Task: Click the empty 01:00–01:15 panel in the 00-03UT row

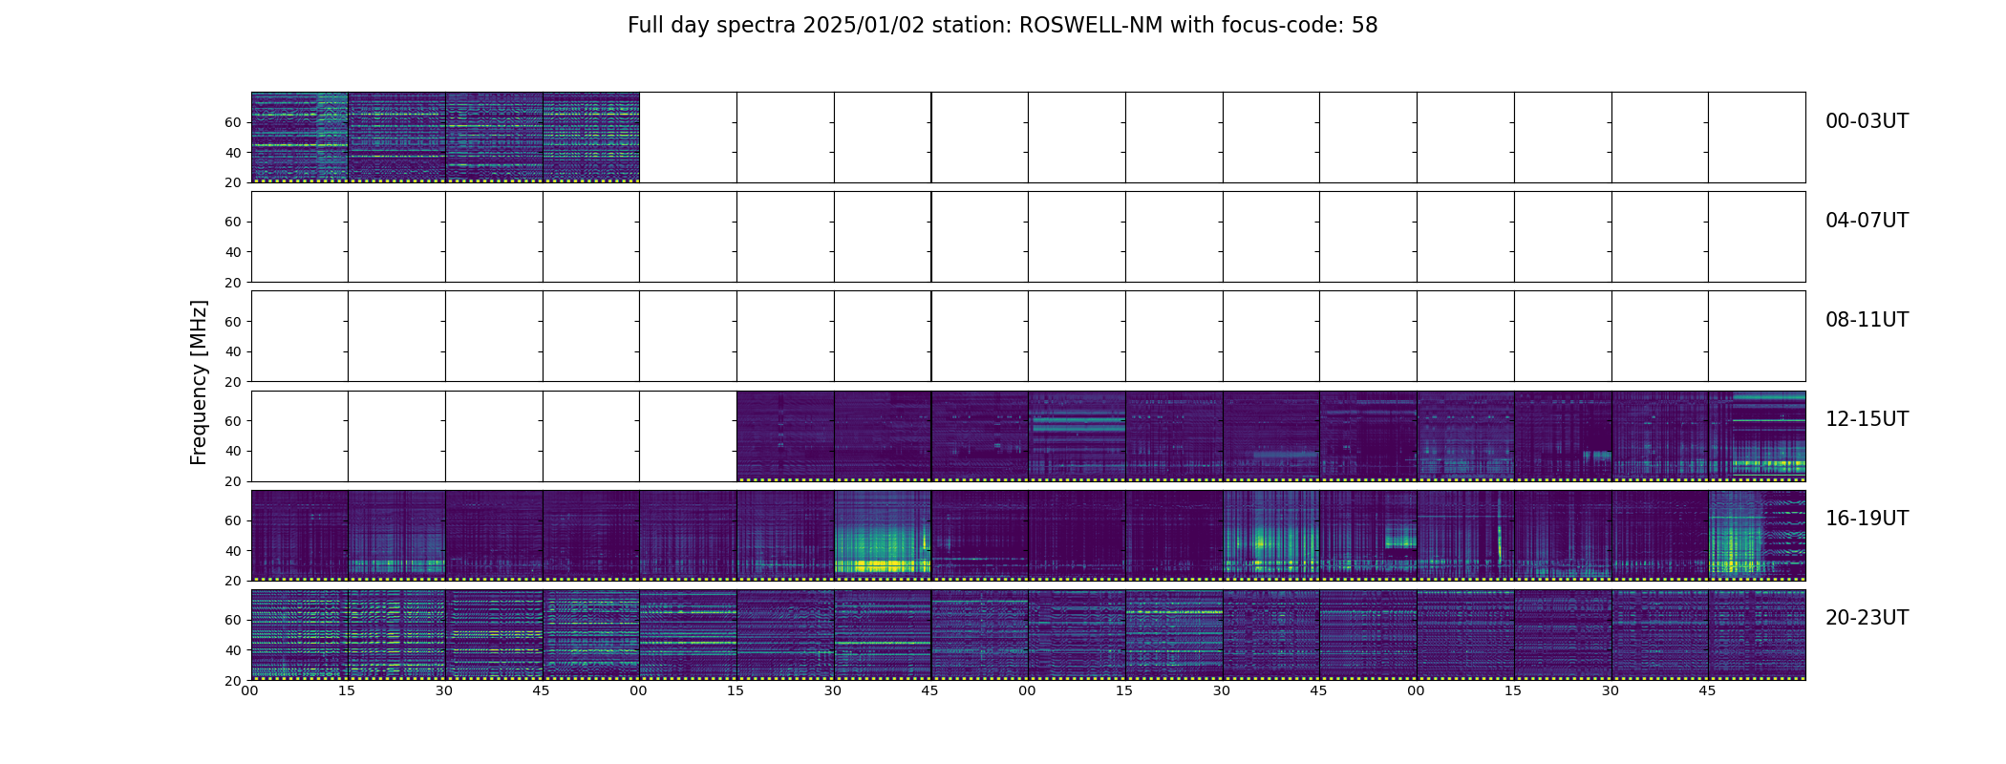Action: click(x=688, y=138)
